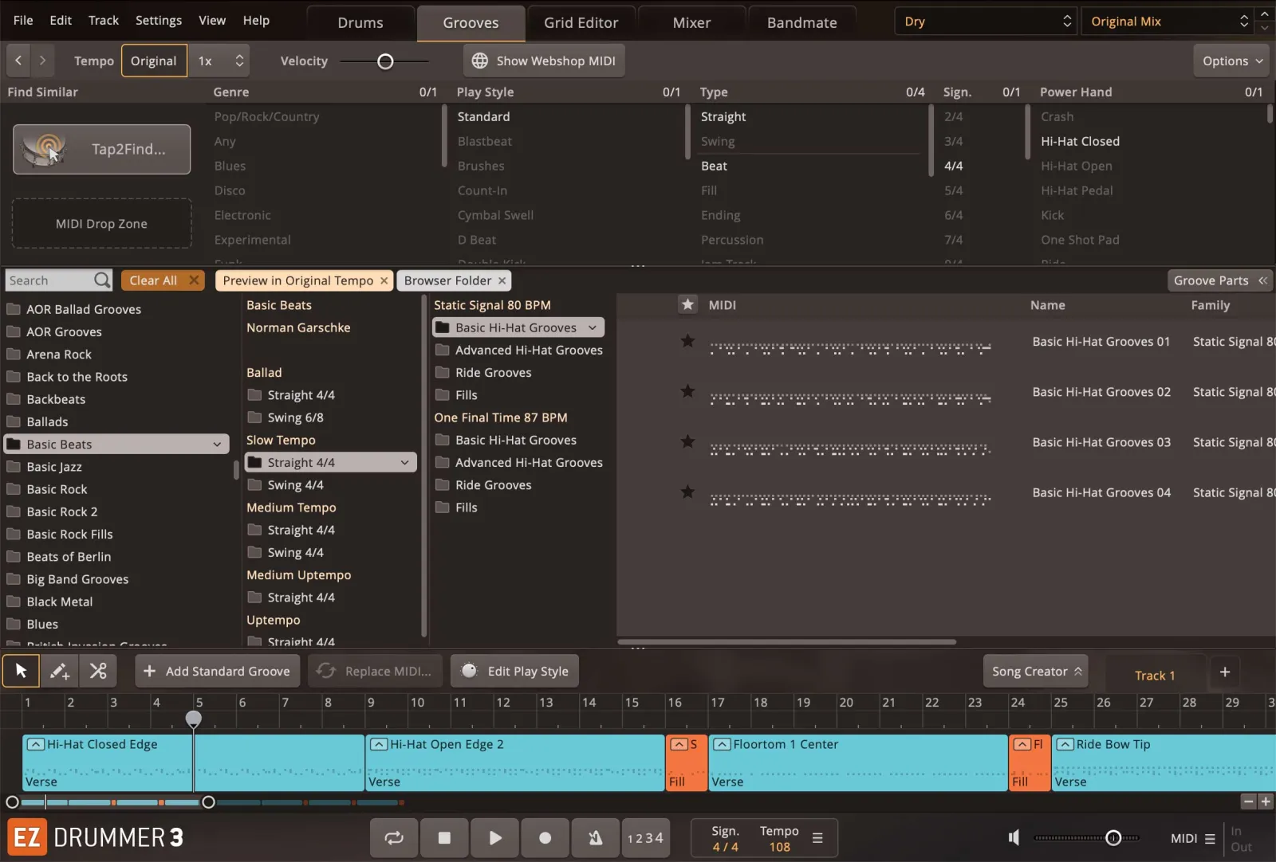Select the Track 1 tab
This screenshot has width=1276, height=862.
pos(1155,676)
